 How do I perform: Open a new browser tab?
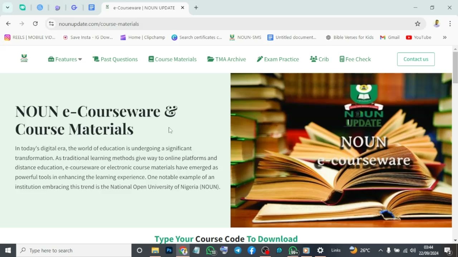[x=196, y=7]
